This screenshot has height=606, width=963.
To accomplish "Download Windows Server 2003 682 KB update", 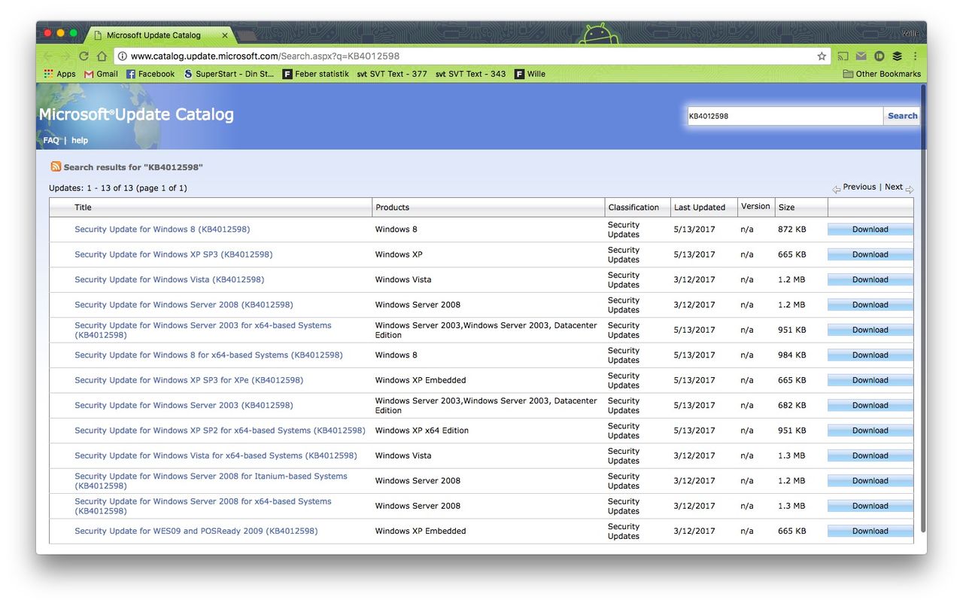I will pyautogui.click(x=870, y=406).
